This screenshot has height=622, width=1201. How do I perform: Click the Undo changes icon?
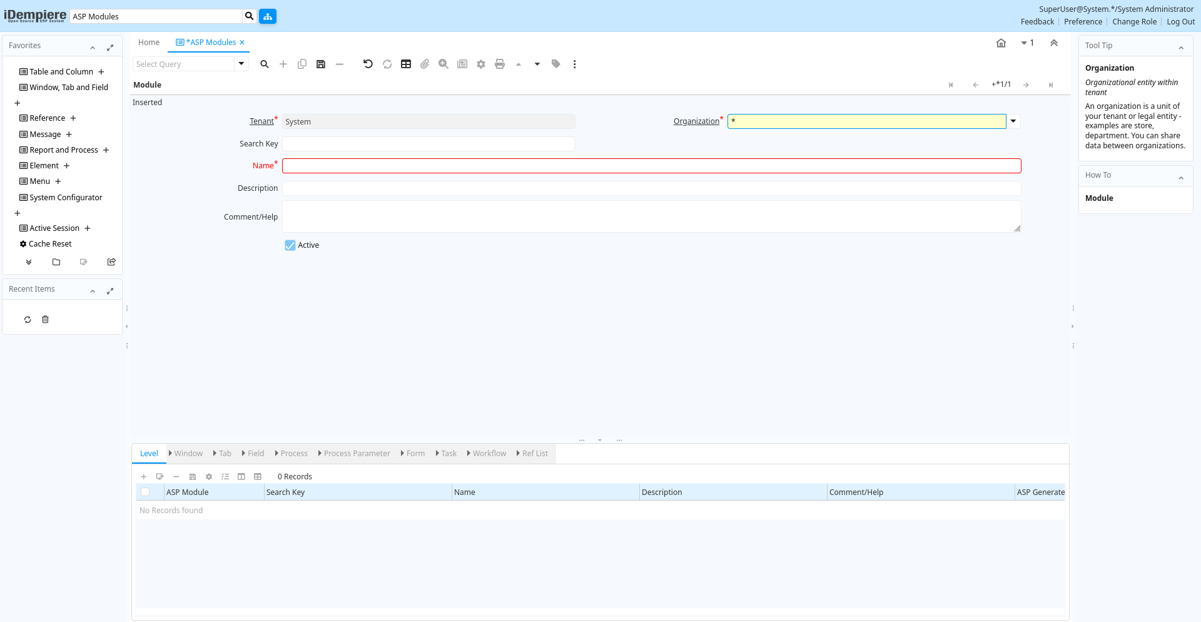368,64
